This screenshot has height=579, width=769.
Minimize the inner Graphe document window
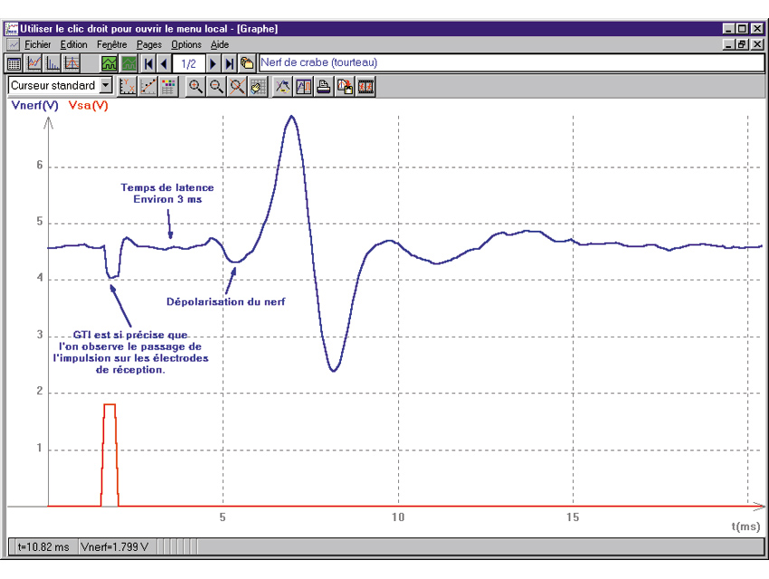[x=729, y=44]
